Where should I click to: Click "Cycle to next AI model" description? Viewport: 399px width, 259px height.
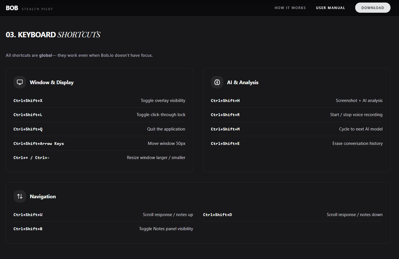tap(361, 129)
